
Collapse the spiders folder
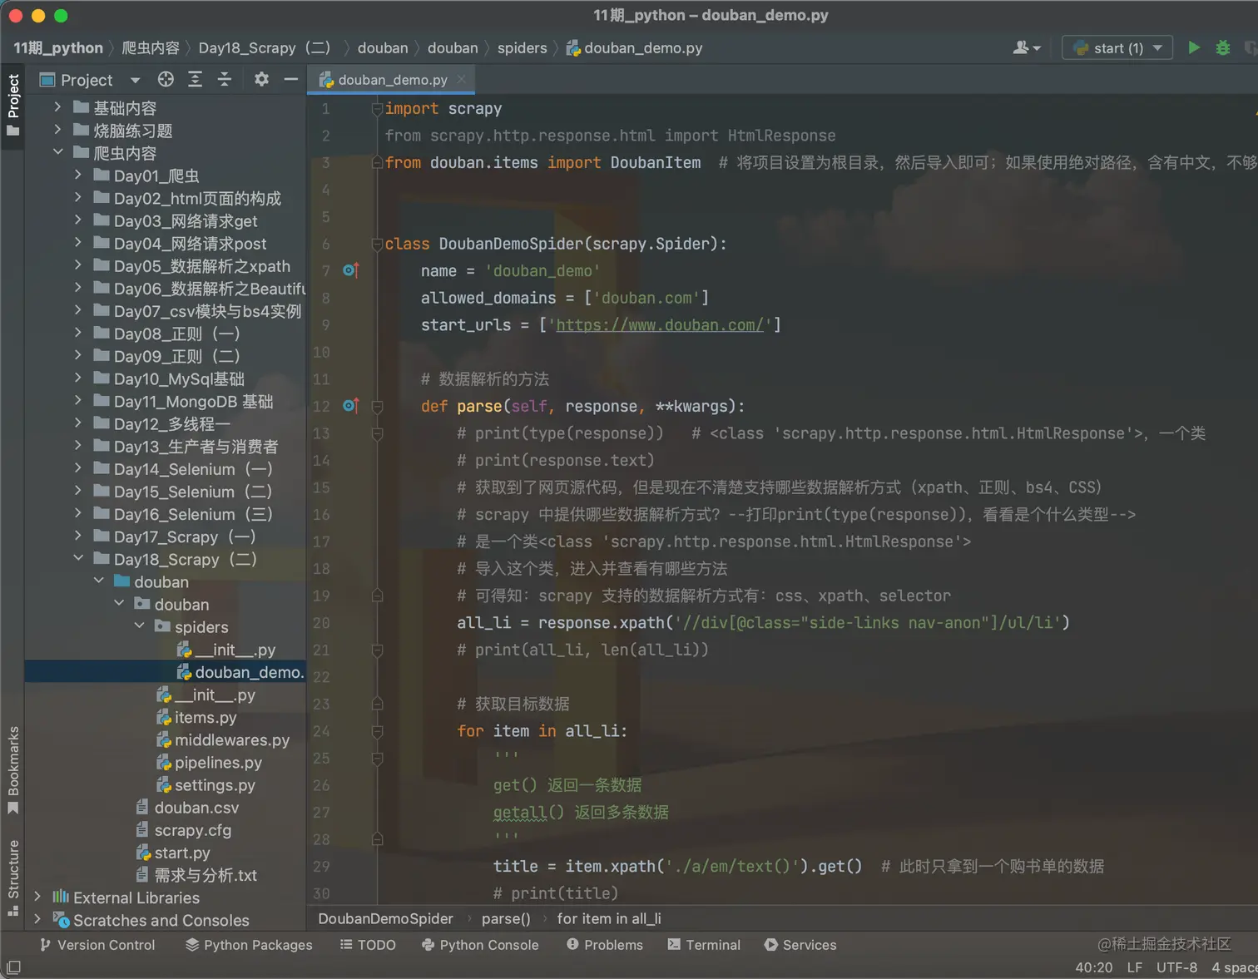tap(139, 625)
